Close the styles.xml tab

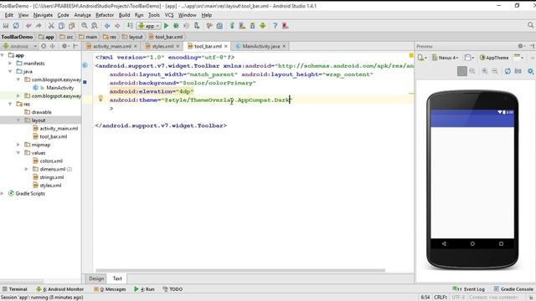point(178,46)
